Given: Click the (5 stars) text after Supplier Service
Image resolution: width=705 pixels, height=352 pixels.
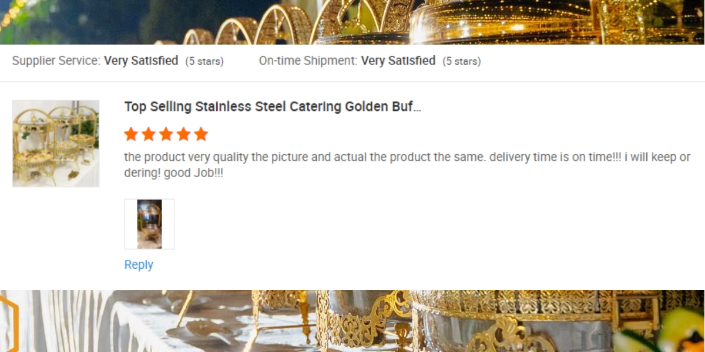Looking at the screenshot, I should [204, 62].
